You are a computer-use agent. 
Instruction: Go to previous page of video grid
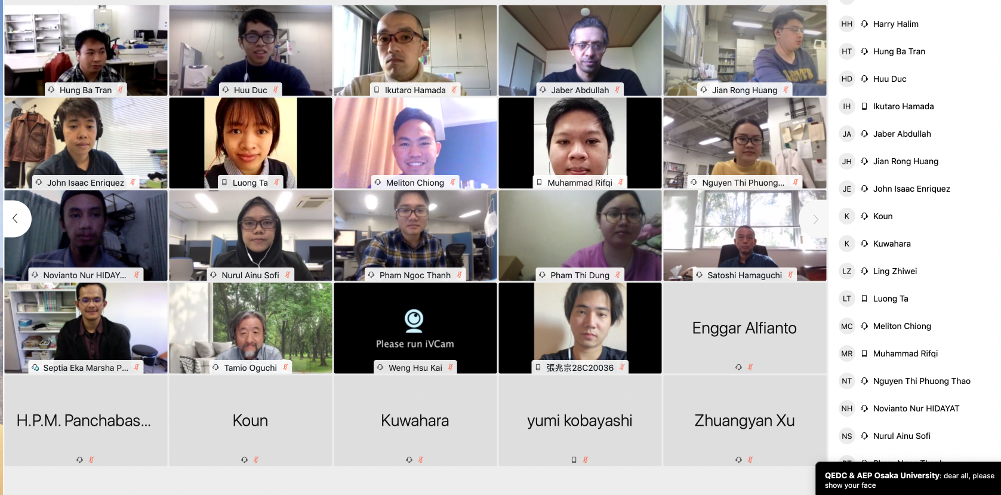tap(16, 219)
